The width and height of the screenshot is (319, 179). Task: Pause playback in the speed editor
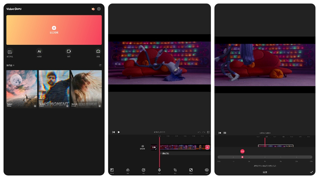point(225,133)
